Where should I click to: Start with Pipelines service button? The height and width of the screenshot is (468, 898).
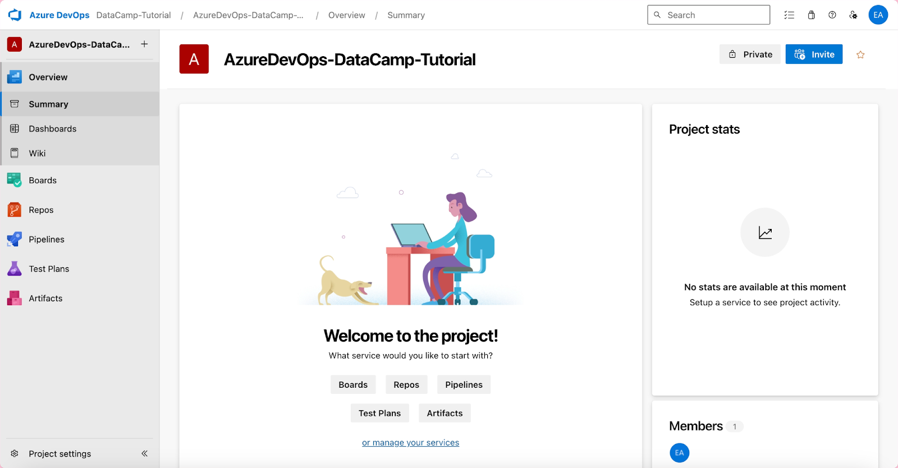point(464,384)
